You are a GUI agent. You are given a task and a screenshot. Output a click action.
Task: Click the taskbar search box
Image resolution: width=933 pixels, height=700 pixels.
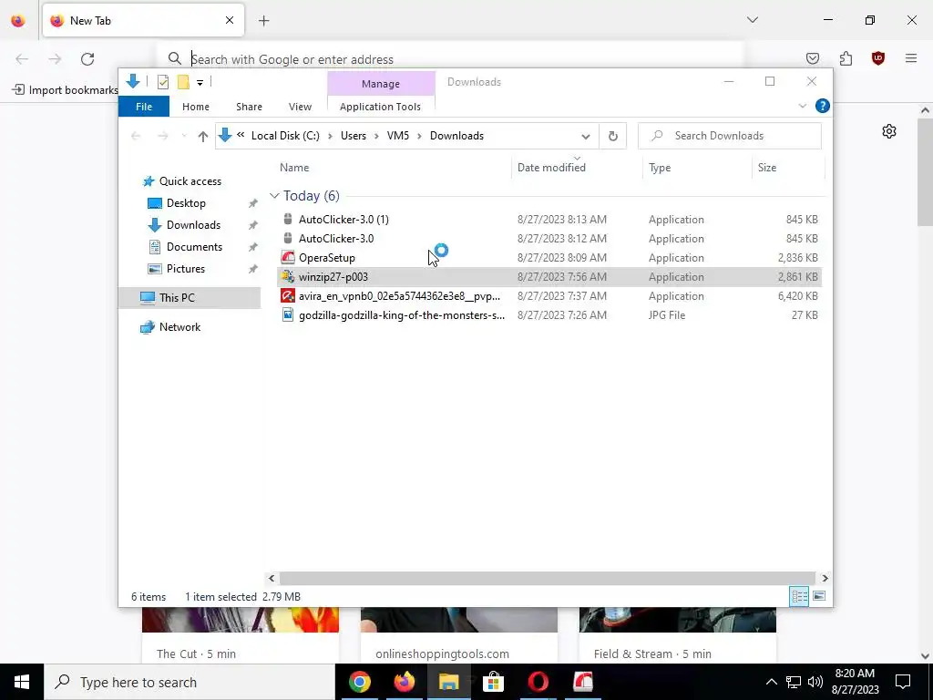190,682
